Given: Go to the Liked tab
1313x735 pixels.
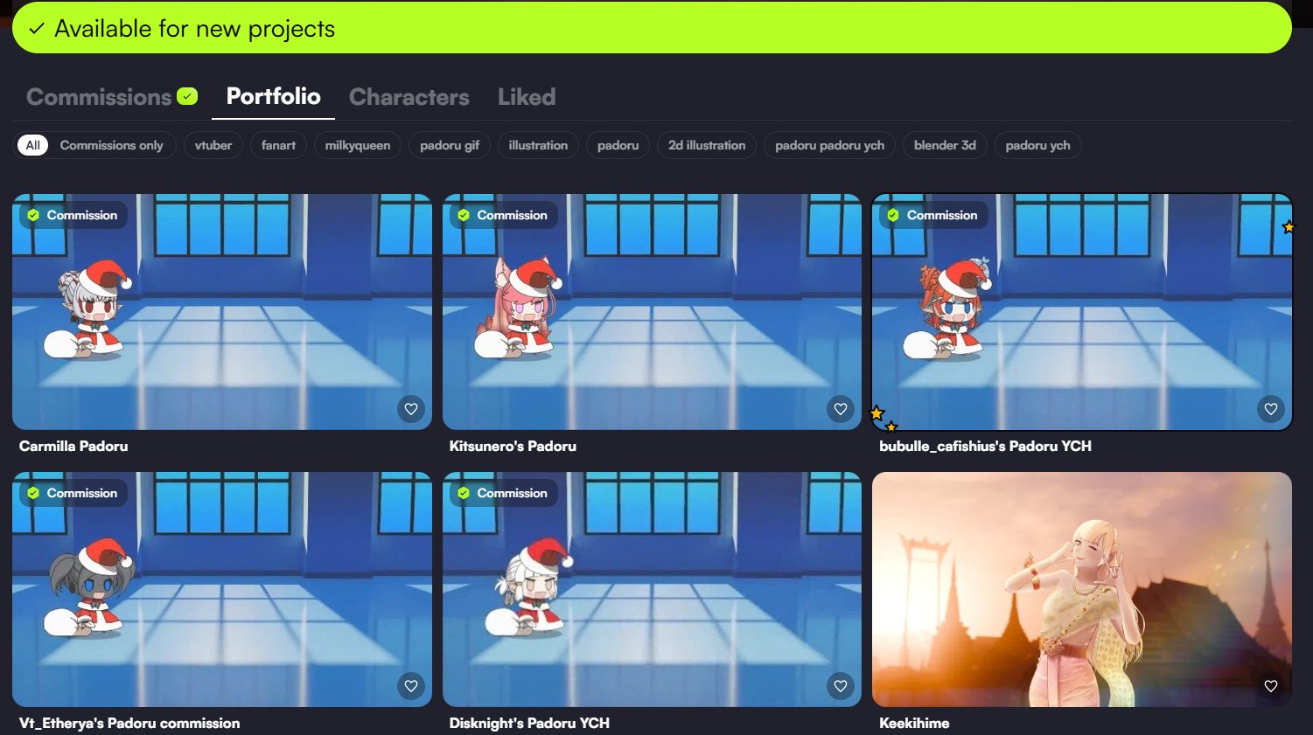Looking at the screenshot, I should click(x=526, y=97).
